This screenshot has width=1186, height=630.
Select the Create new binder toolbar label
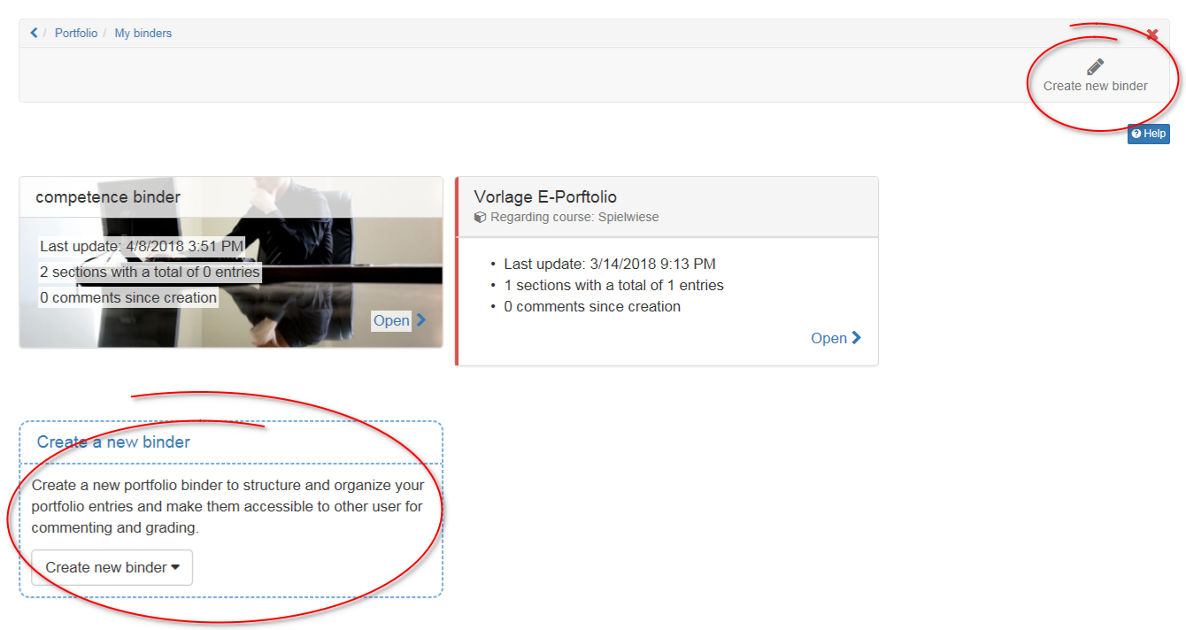pyautogui.click(x=1095, y=87)
